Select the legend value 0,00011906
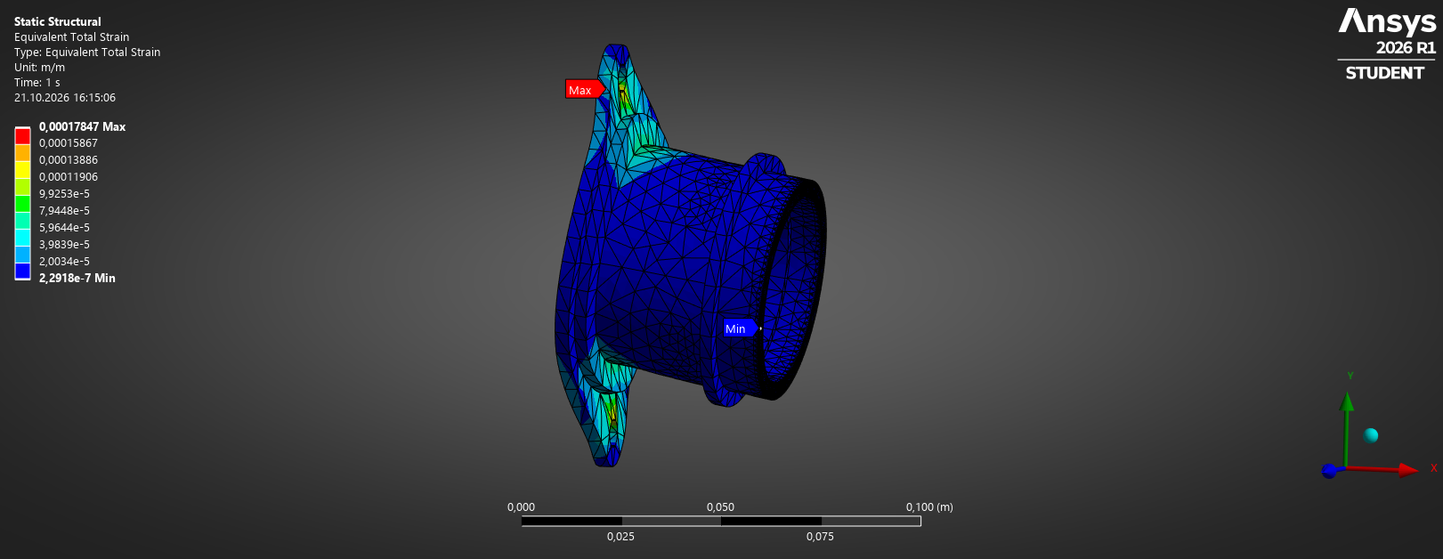1443x559 pixels. click(69, 177)
